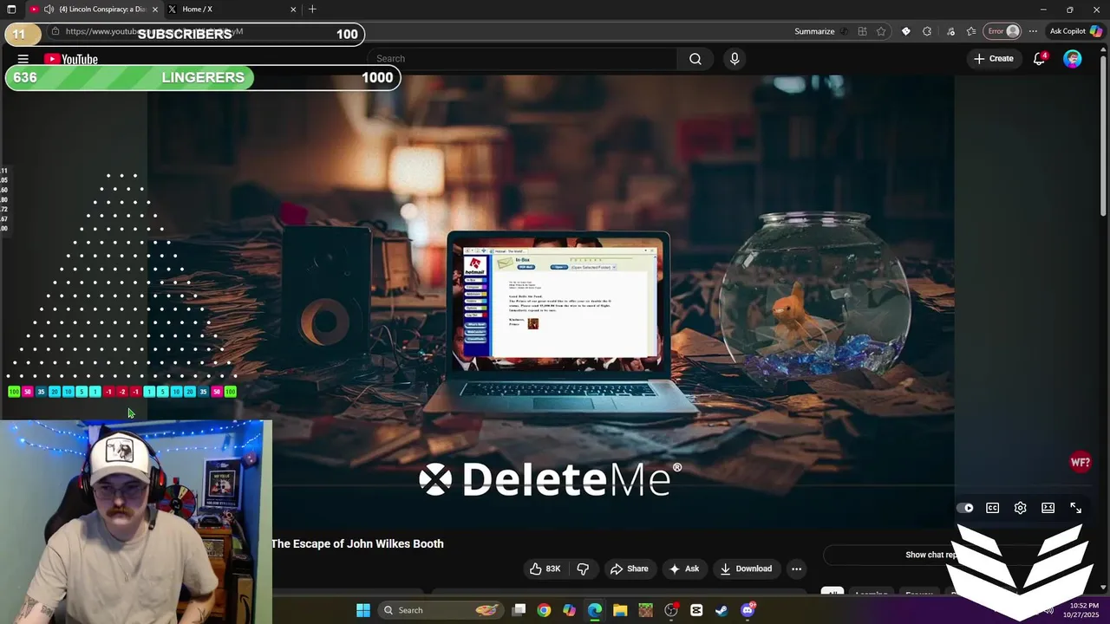
Task: Click Summarize in the address bar
Action: (814, 31)
